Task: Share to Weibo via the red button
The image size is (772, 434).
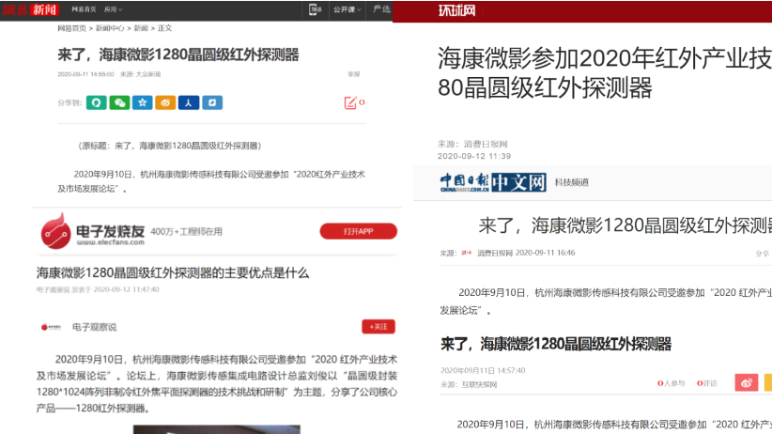Action: 747,382
